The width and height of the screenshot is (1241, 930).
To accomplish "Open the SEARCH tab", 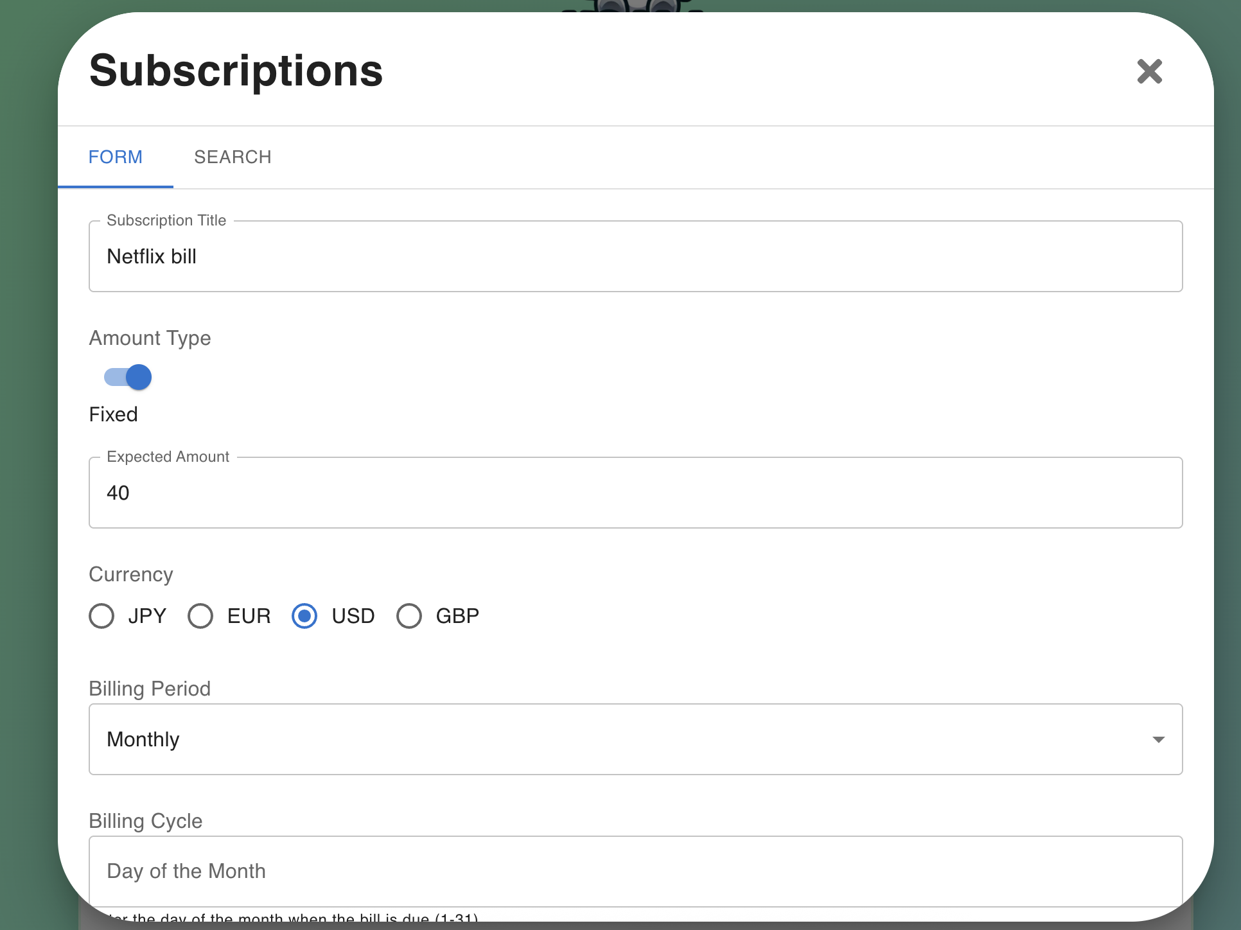I will click(x=233, y=157).
